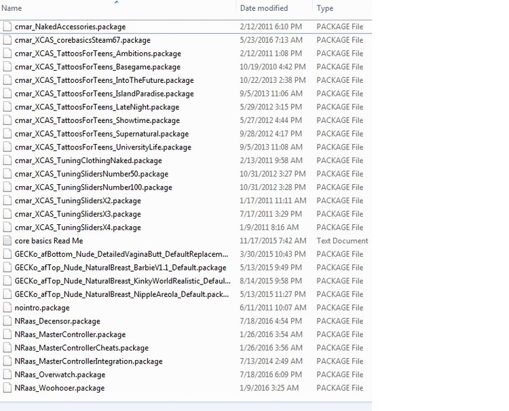The height and width of the screenshot is (411, 509).
Task: Click icon of NRaas_Overwatch.package
Action: [7, 374]
